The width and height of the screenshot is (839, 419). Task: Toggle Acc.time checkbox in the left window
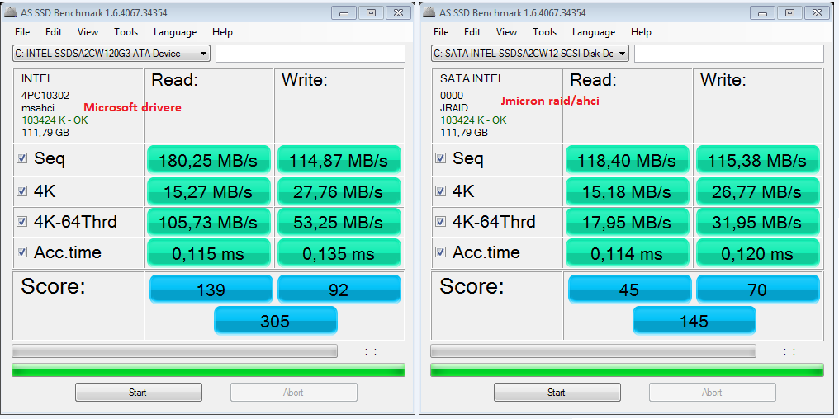click(x=22, y=252)
